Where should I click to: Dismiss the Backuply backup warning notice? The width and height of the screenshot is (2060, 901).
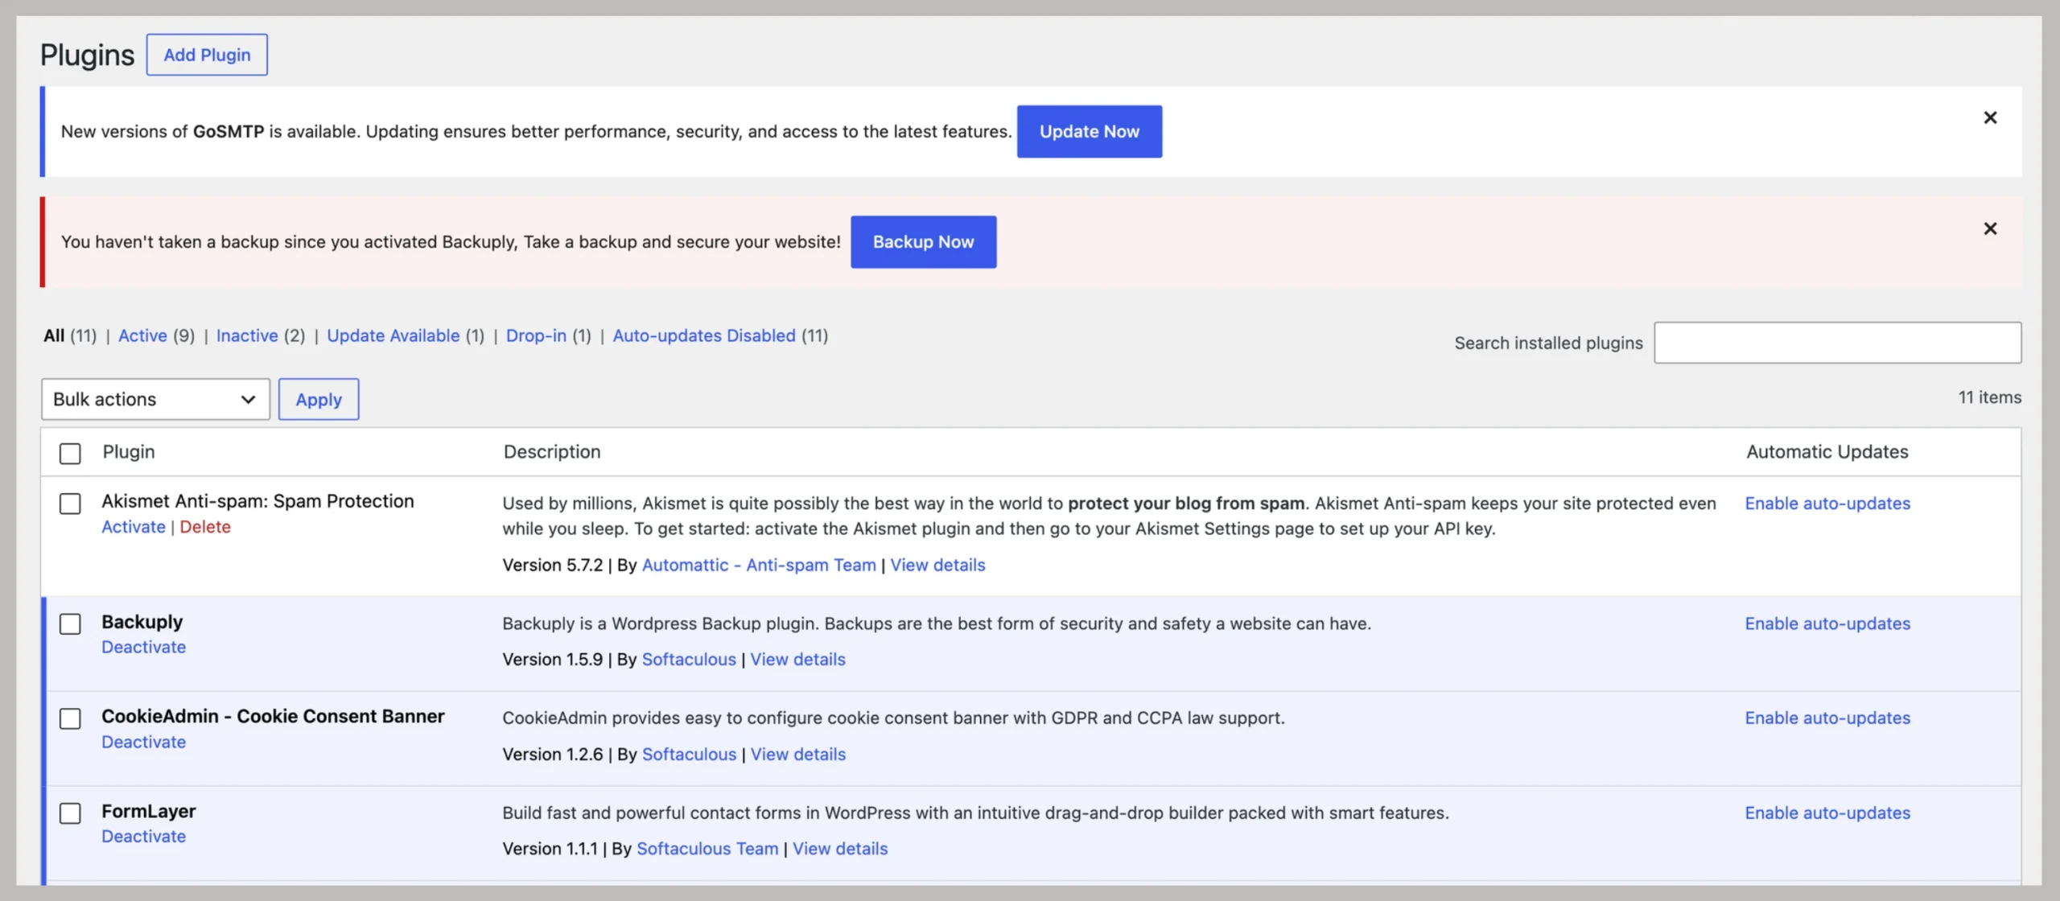pyautogui.click(x=1990, y=228)
